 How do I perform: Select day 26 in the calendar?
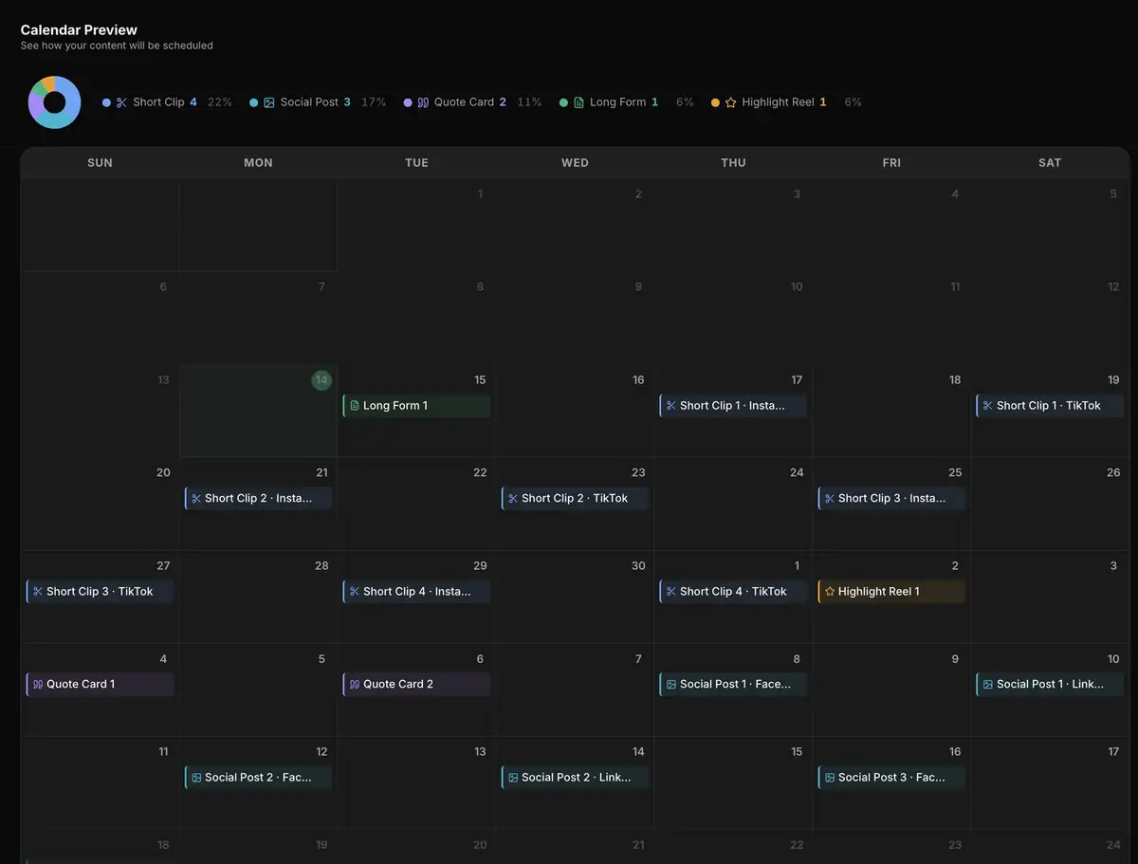[1113, 473]
